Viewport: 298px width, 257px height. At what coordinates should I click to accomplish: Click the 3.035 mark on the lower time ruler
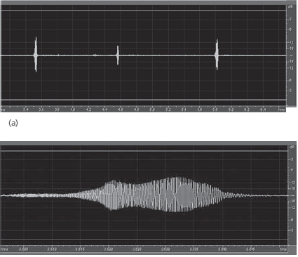(194, 249)
